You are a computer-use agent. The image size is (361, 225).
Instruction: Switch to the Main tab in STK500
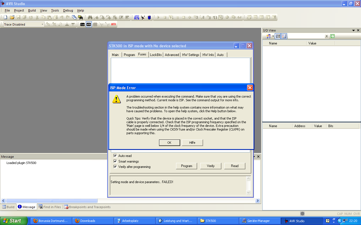(115, 55)
